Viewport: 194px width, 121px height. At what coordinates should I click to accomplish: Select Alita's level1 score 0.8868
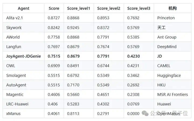click(73, 18)
